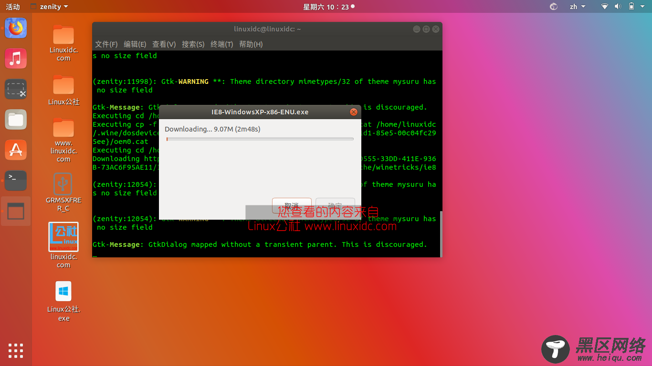The image size is (652, 366).
Task: Click the terminal vertical scrollbar
Action: click(441, 234)
